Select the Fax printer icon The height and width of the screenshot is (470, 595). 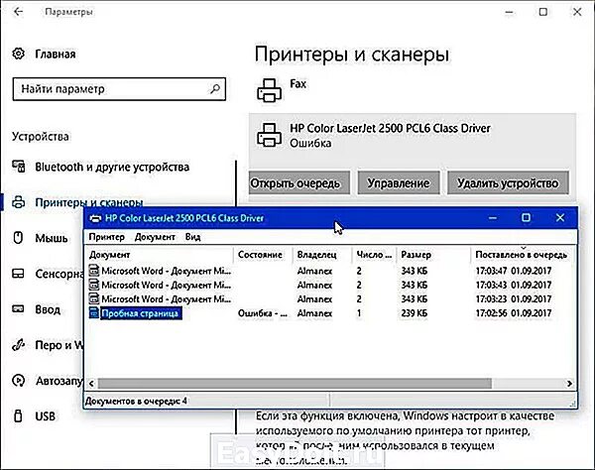(270, 90)
